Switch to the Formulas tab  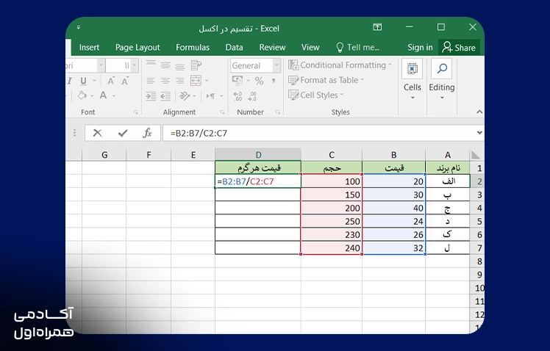point(193,47)
